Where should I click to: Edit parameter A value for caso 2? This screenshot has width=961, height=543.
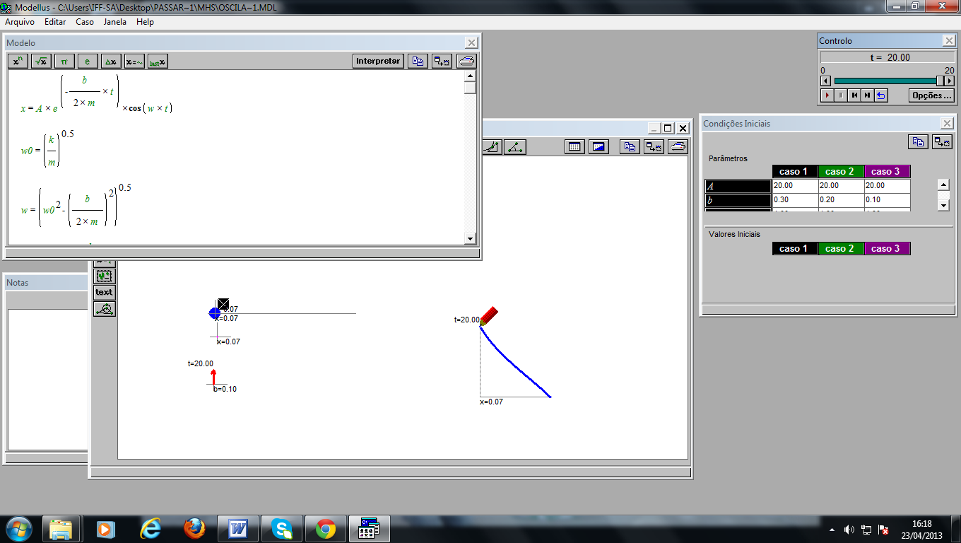coord(841,186)
